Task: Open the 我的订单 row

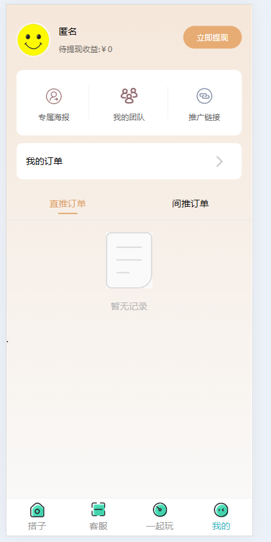Action: (x=129, y=161)
